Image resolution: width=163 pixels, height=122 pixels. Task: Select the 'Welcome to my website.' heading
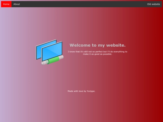point(97,45)
